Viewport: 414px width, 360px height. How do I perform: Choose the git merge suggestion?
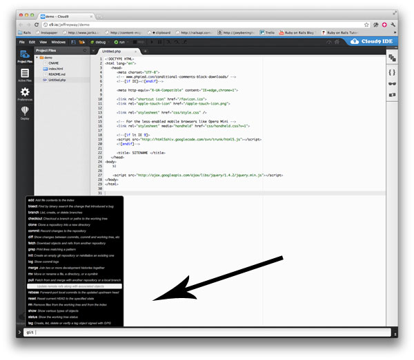pyautogui.click(x=75, y=268)
